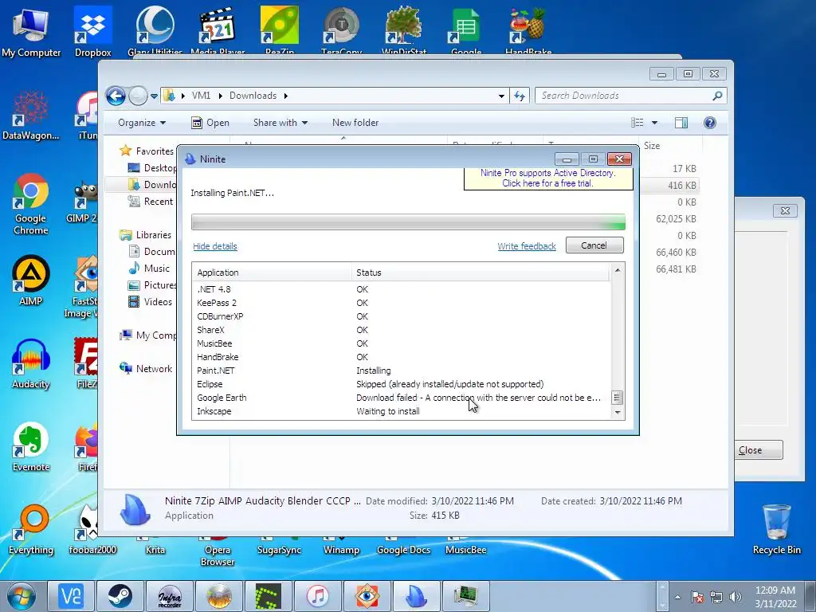Open Evernote desktop shortcut
This screenshot has width=816, height=612.
[31, 446]
